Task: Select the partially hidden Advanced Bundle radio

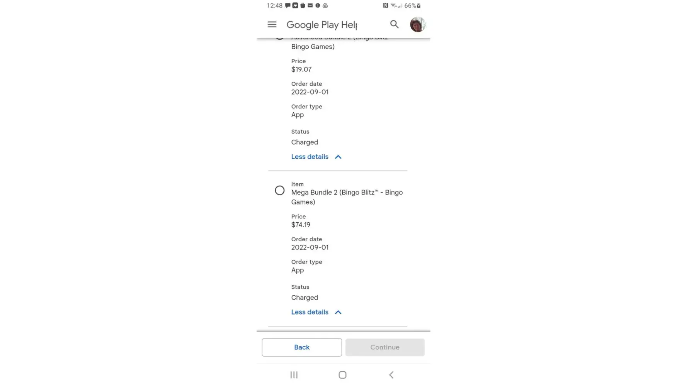Action: [x=280, y=38]
